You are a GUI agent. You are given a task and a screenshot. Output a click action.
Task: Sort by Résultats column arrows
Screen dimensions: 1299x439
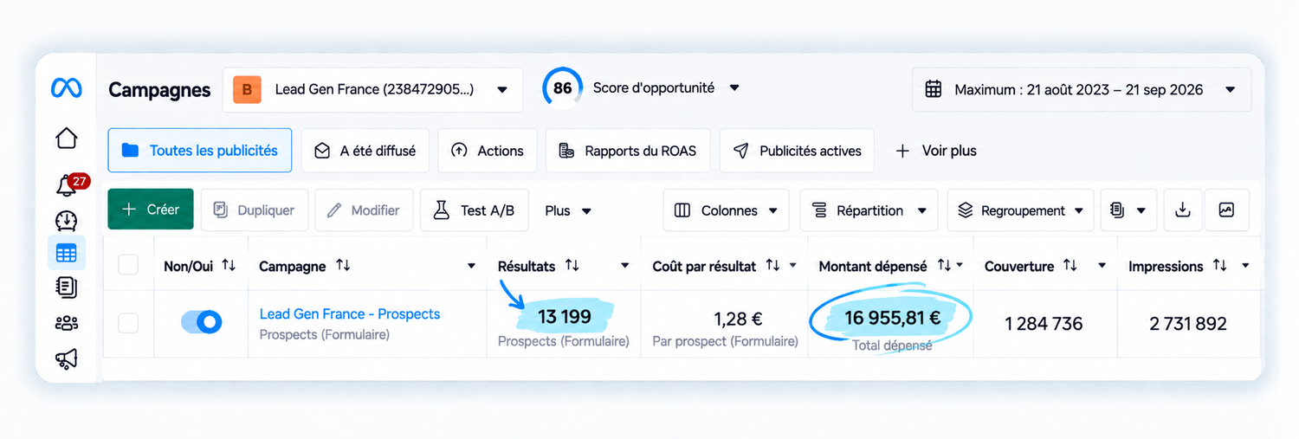(572, 266)
